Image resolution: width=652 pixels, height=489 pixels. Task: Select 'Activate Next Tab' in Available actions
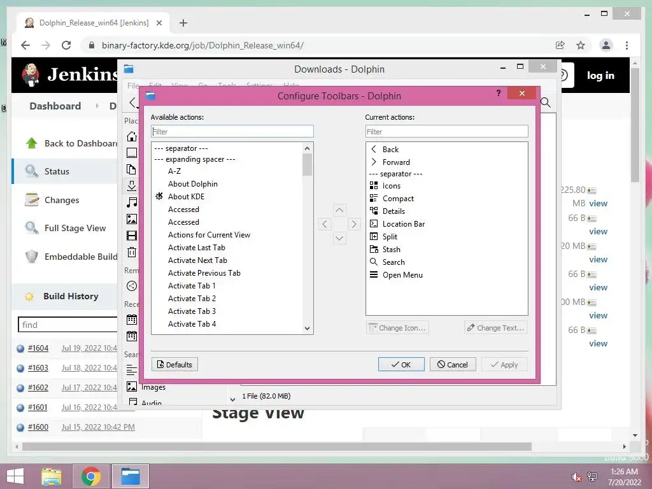click(x=197, y=260)
